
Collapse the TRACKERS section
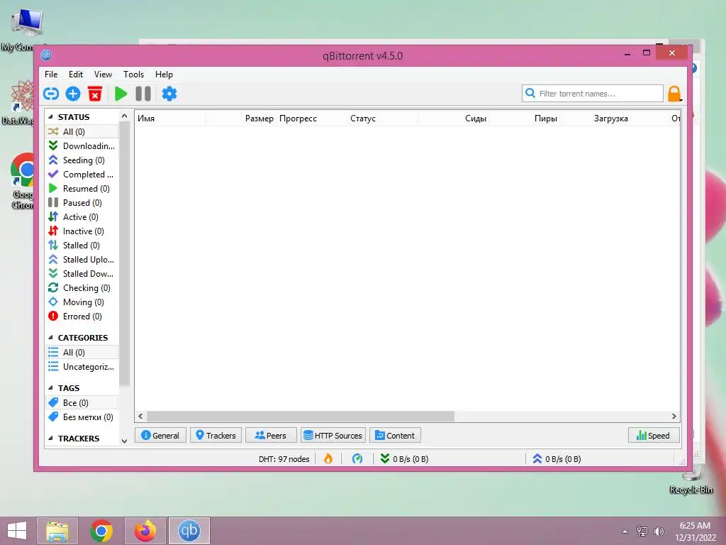click(x=50, y=438)
